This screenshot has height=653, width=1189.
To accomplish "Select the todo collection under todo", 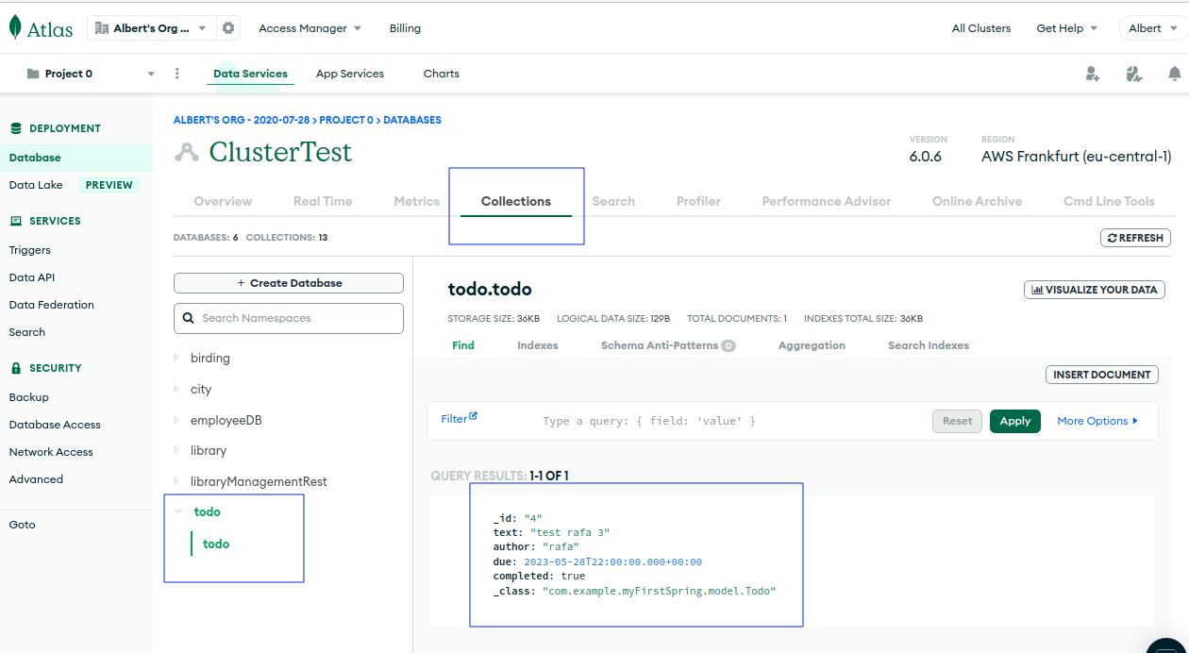I will (x=216, y=544).
